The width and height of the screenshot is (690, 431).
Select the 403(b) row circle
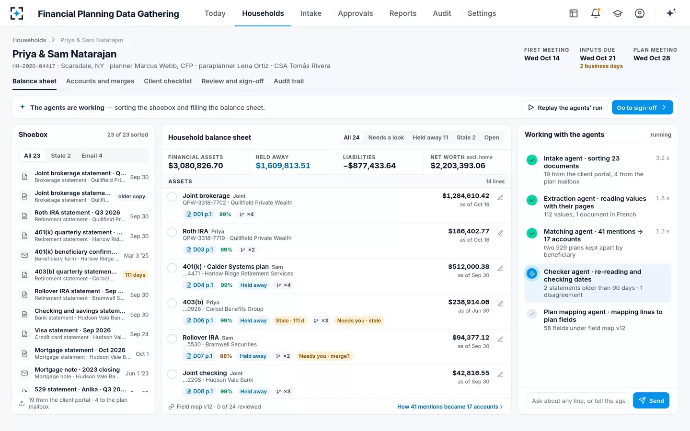(x=172, y=304)
